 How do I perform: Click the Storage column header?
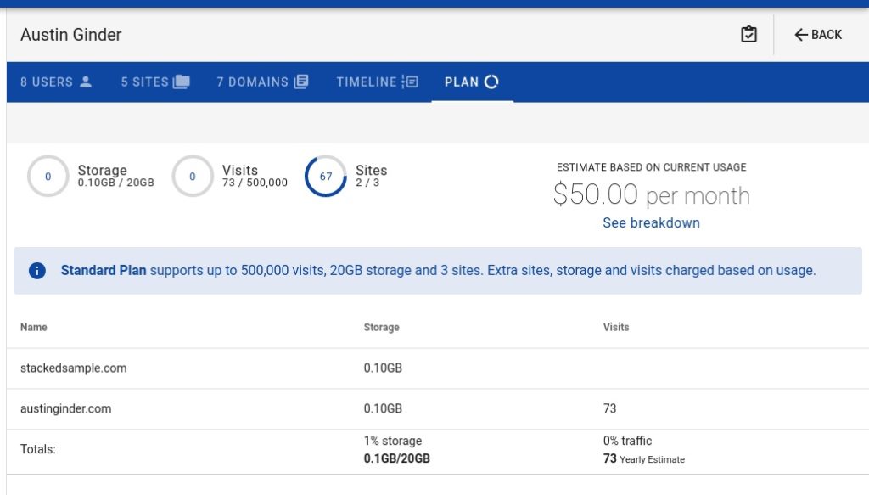[x=381, y=328]
